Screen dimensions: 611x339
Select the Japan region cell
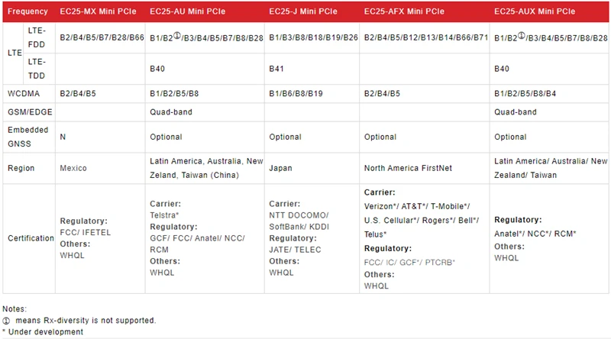[282, 168]
